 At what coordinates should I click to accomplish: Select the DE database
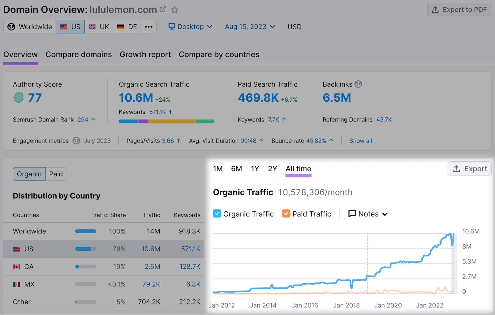coord(127,27)
